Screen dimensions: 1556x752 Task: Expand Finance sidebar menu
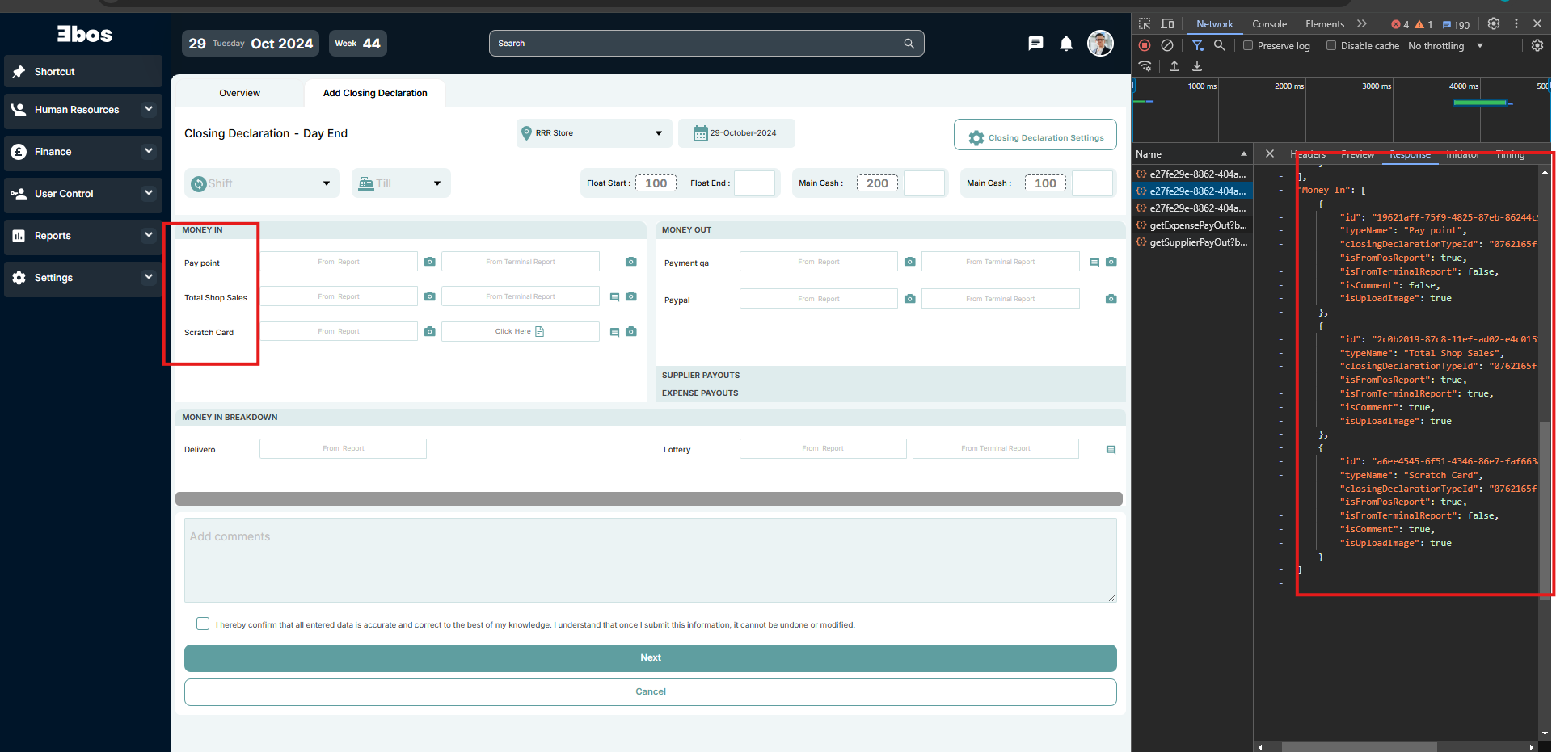(x=149, y=150)
